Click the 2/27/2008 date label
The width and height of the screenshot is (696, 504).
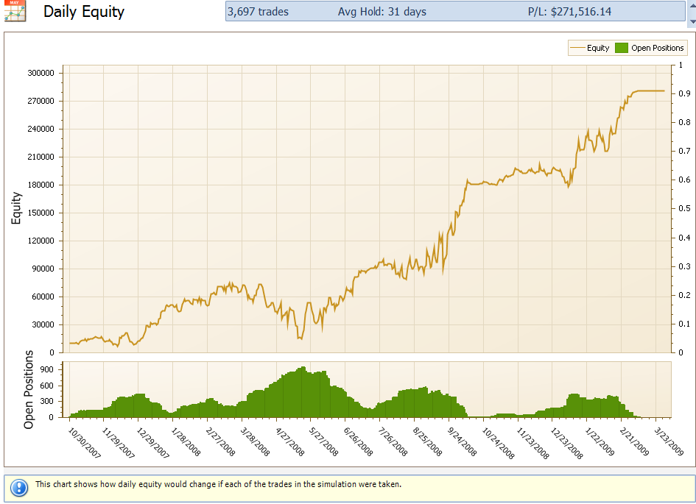point(221,442)
